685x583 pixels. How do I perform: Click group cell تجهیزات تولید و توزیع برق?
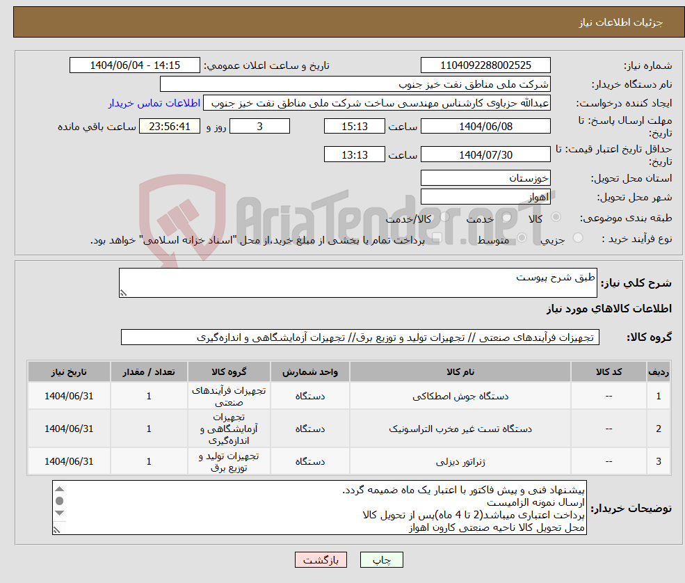229,461
